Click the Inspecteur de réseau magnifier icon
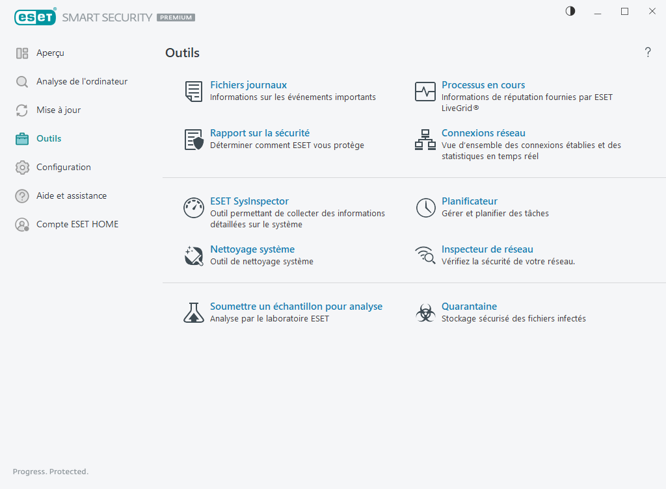 coord(425,255)
